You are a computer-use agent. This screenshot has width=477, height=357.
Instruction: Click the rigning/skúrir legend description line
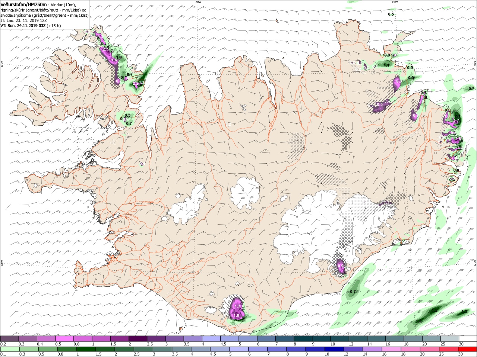tap(43, 10)
